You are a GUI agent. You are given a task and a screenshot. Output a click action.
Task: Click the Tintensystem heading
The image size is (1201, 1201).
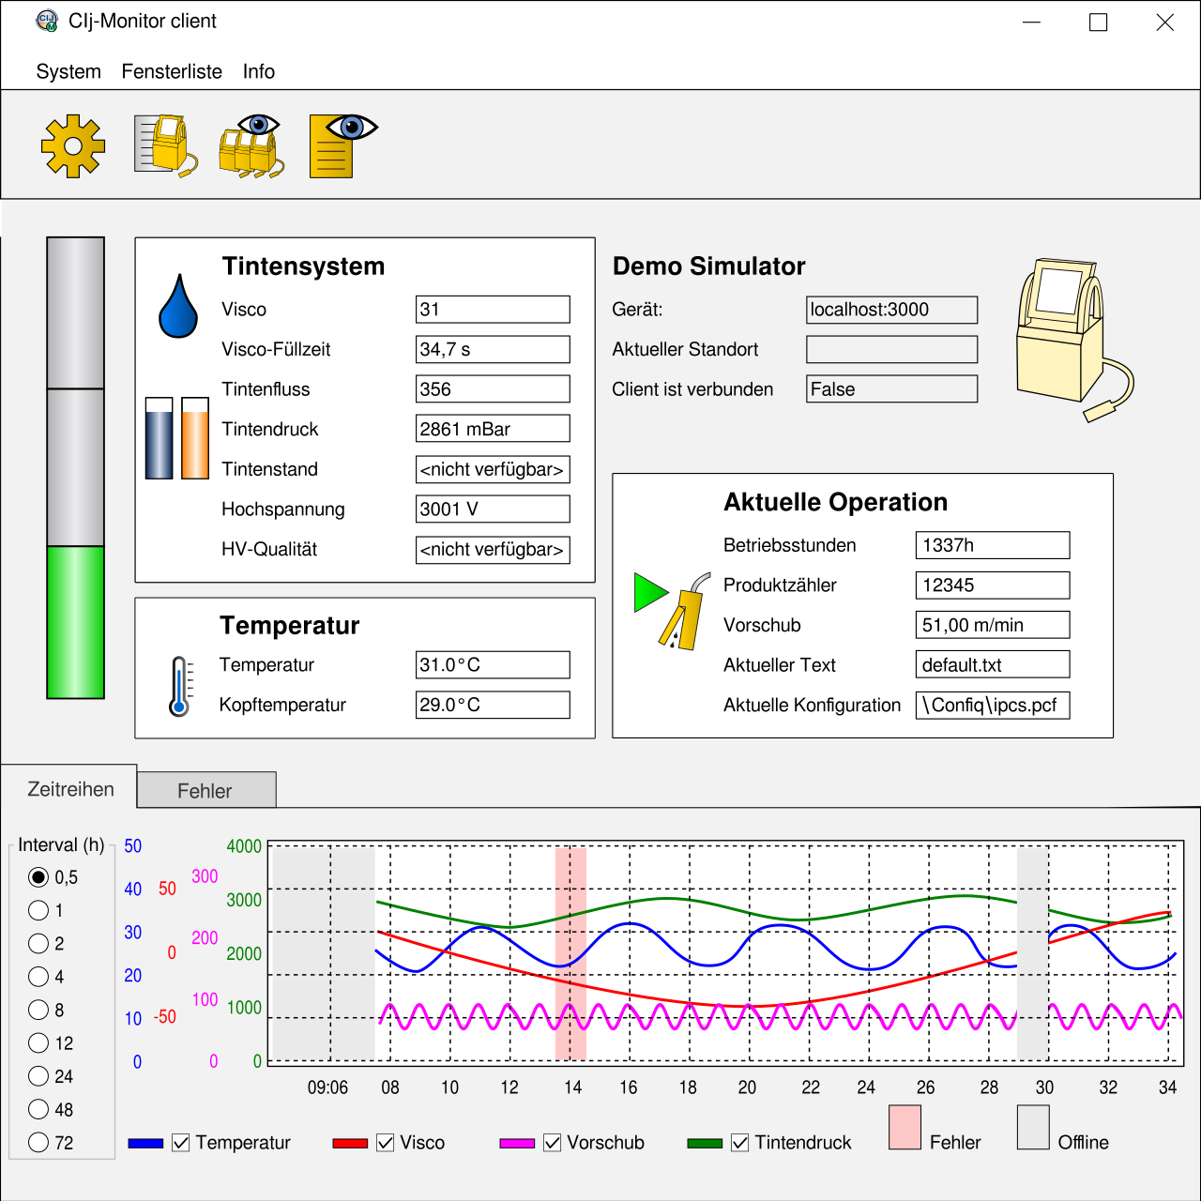coord(304,266)
